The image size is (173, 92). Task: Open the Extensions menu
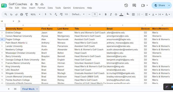pos(79,8)
